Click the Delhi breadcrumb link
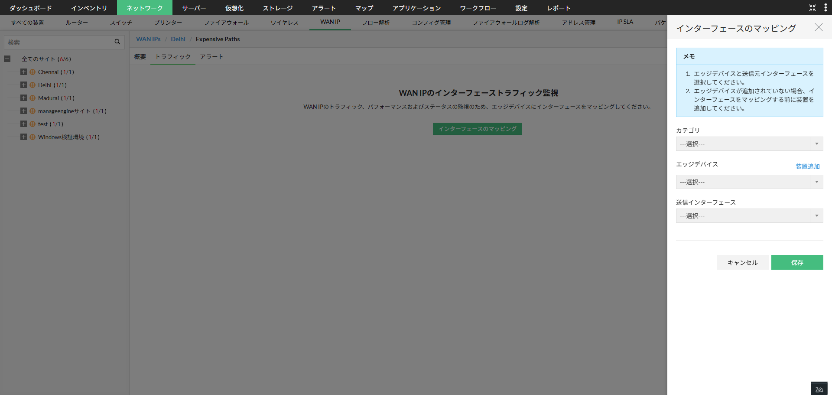Screen dimensions: 832x395 point(178,39)
